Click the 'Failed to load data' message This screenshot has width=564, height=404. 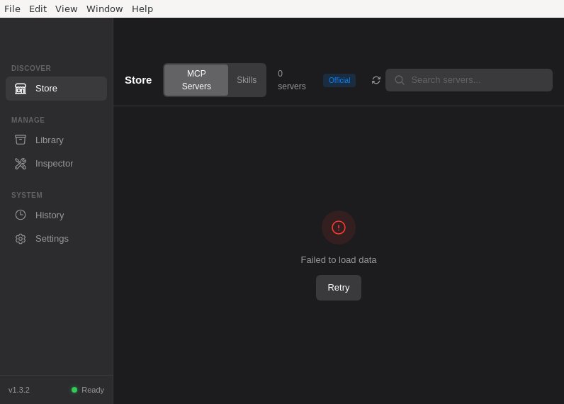click(x=339, y=259)
